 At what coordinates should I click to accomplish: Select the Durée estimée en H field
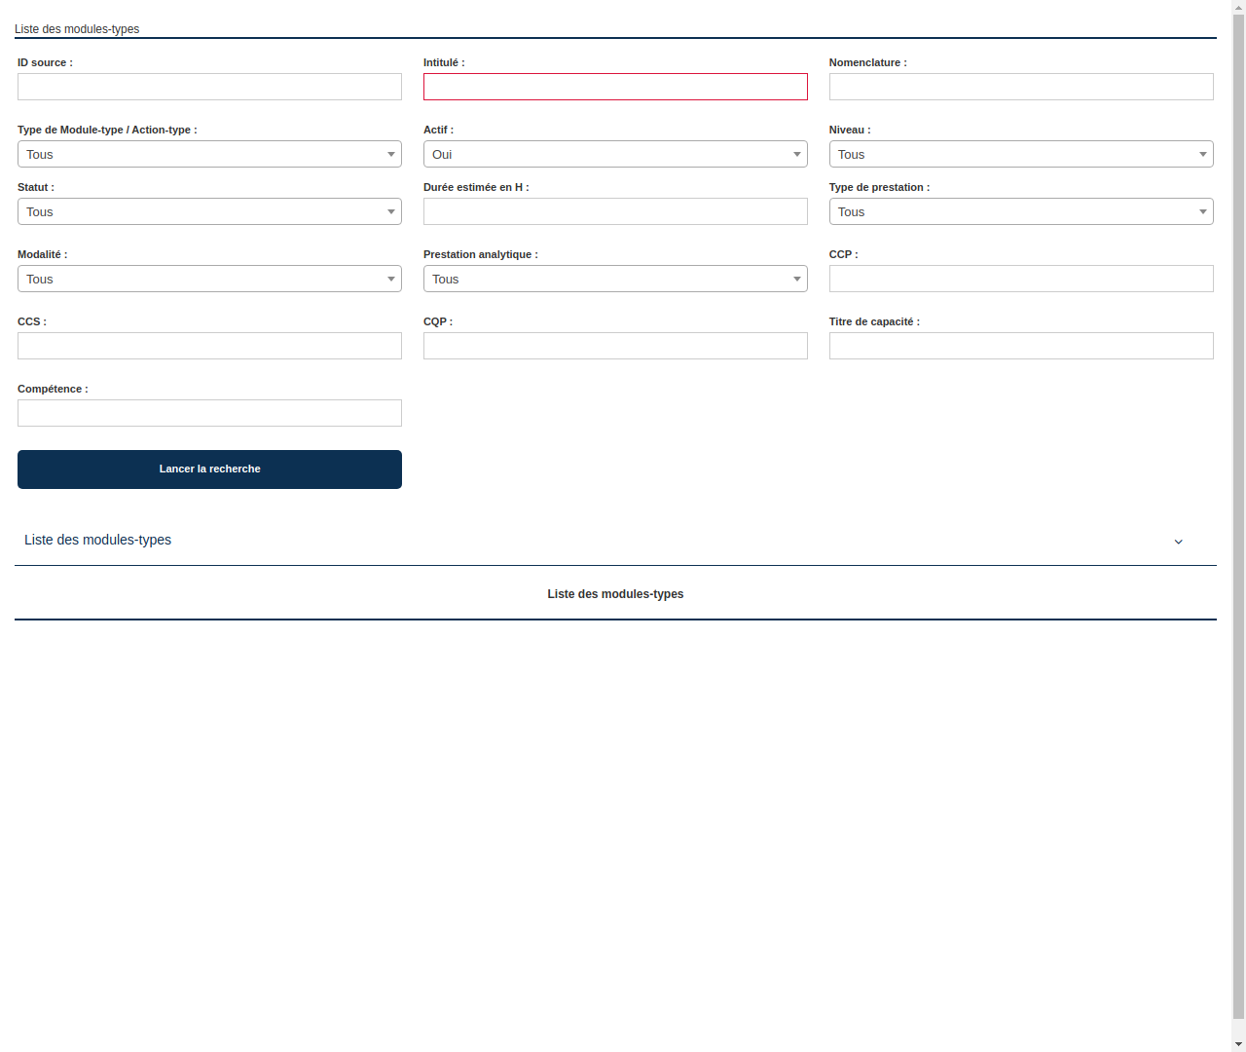(x=615, y=211)
